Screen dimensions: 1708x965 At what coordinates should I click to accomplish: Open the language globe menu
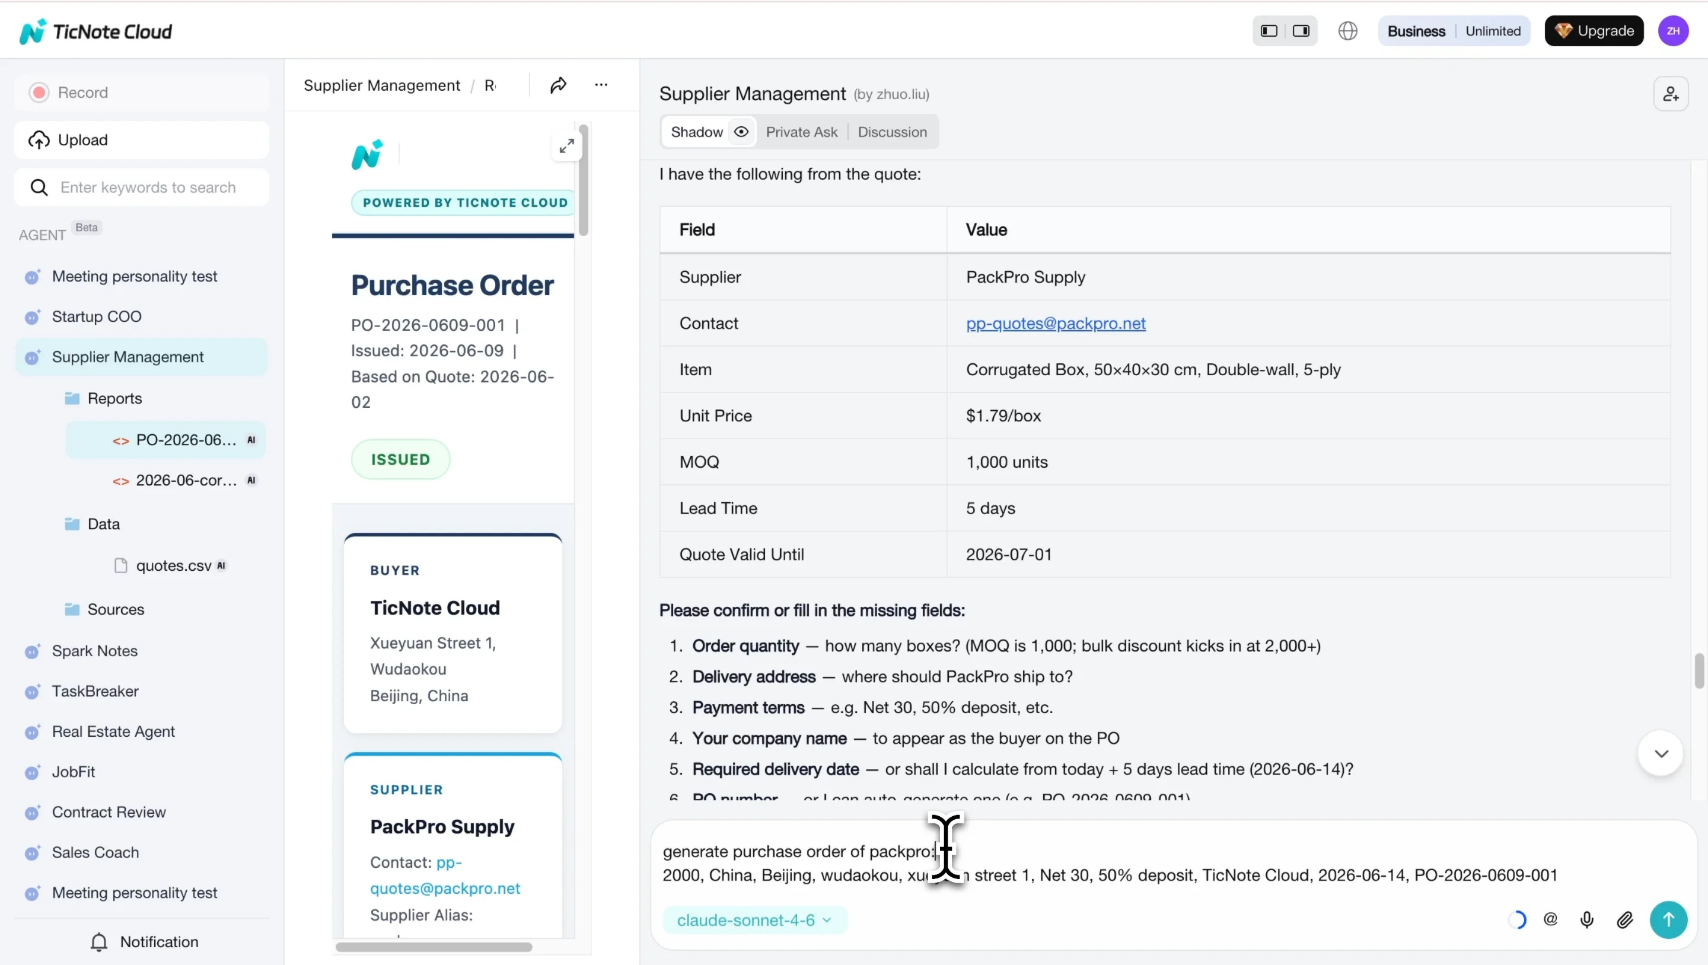pyautogui.click(x=1347, y=31)
